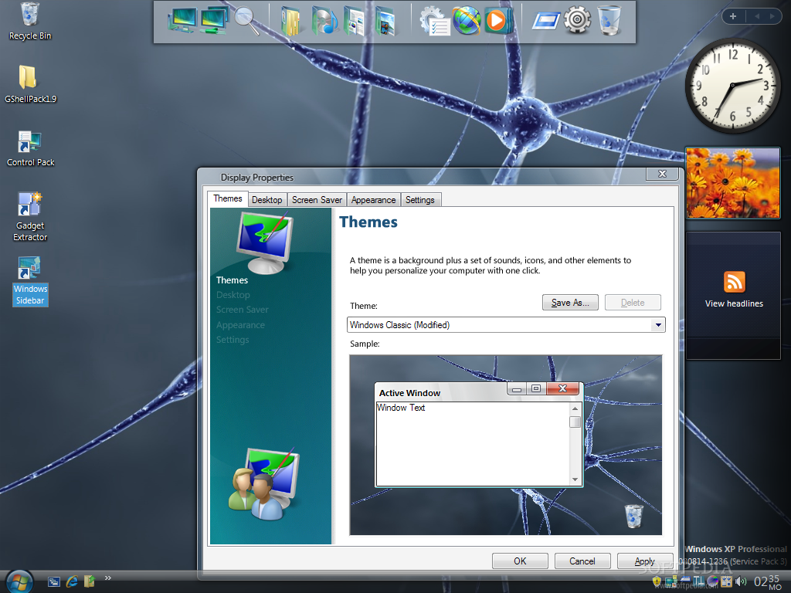Select the Recycle Bin desktop icon

coord(30,21)
